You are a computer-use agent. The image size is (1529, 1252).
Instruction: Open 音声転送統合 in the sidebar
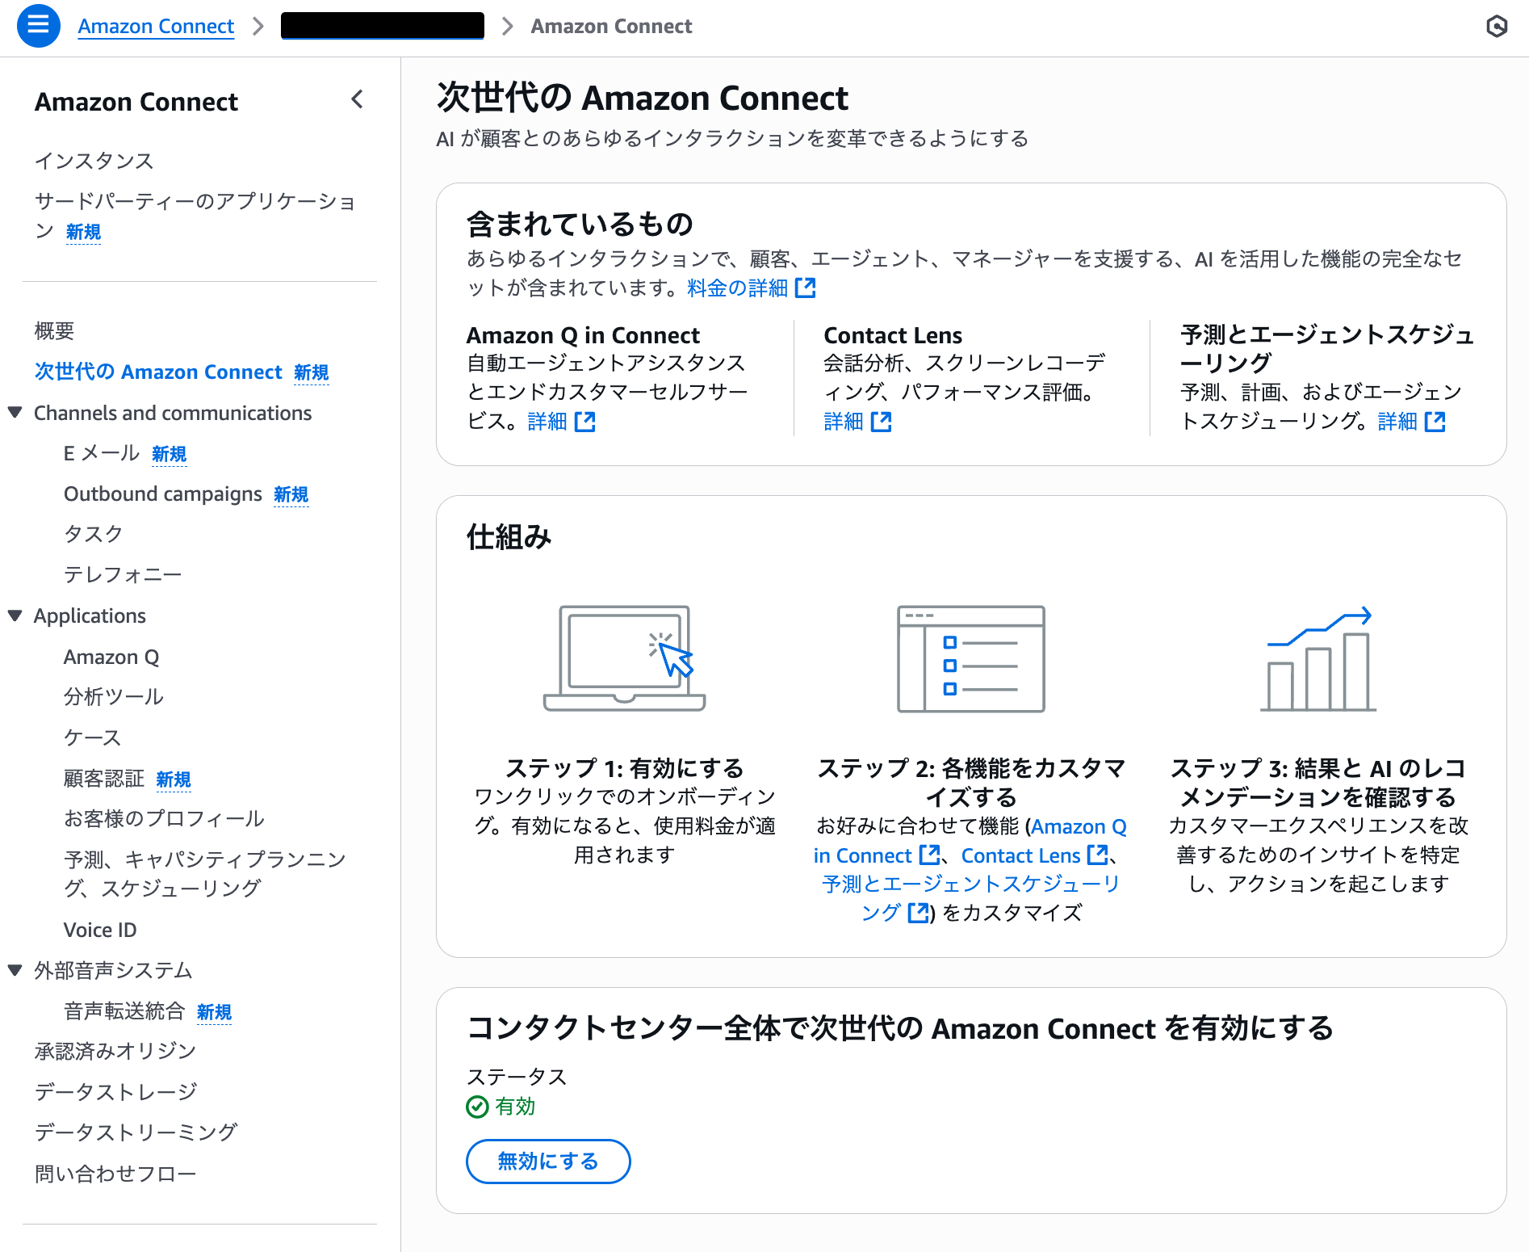[124, 1011]
